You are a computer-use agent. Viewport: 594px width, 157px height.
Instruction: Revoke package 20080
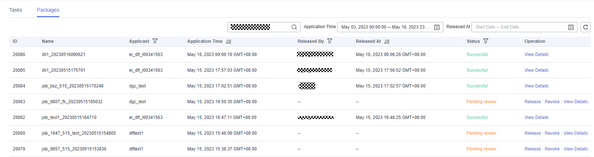point(552,133)
